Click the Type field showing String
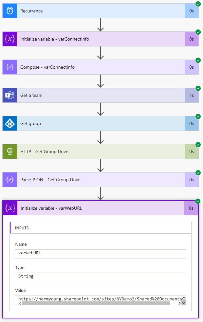The width and height of the screenshot is (203, 322). point(101,277)
